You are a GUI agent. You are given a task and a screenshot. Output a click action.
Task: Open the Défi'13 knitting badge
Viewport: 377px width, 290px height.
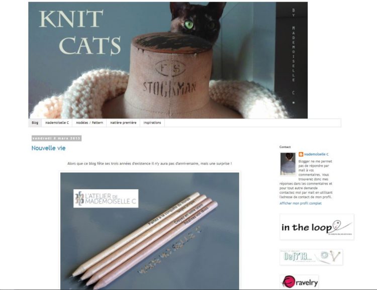[x=311, y=257]
